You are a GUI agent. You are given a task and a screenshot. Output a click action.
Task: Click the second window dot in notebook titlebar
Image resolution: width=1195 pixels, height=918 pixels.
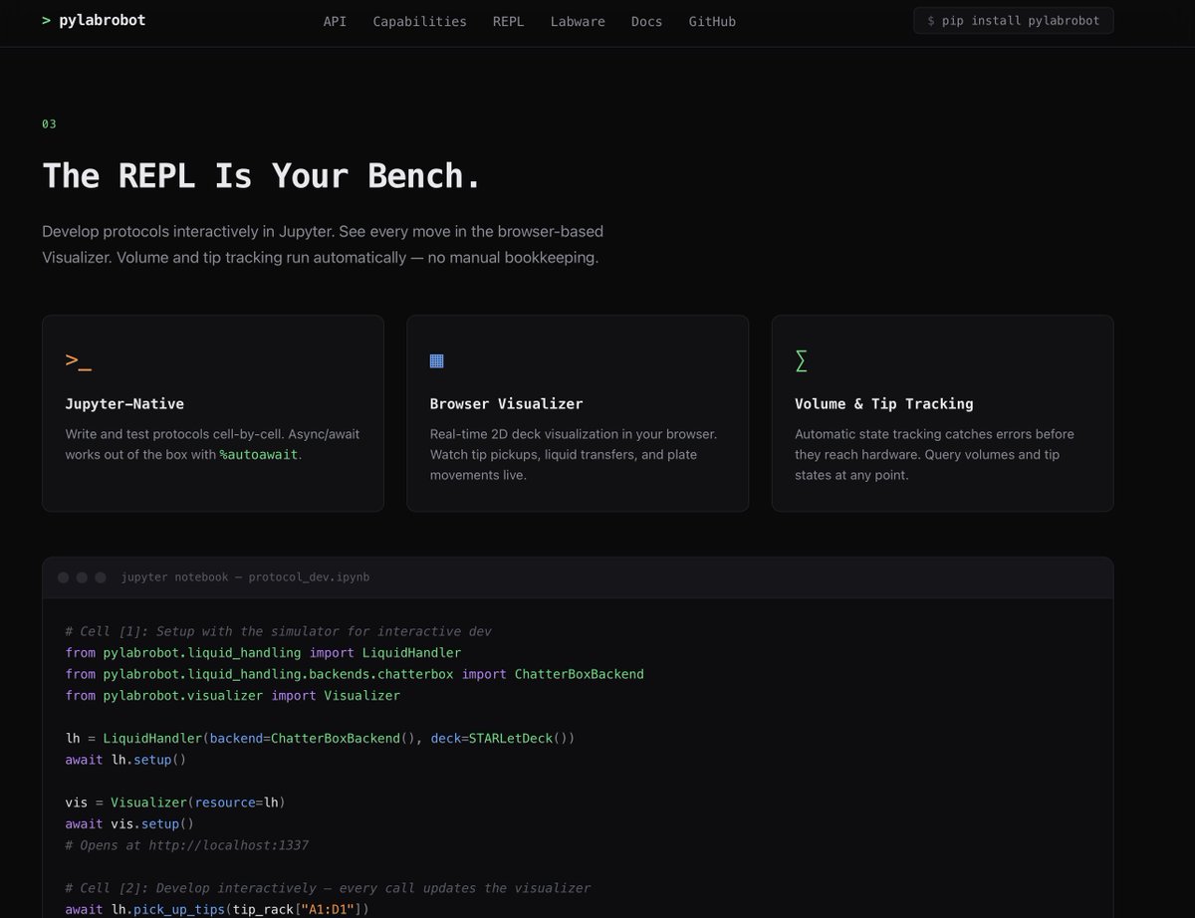[x=82, y=577]
